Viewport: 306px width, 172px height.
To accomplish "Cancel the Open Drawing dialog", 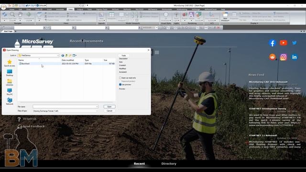I will (109, 111).
